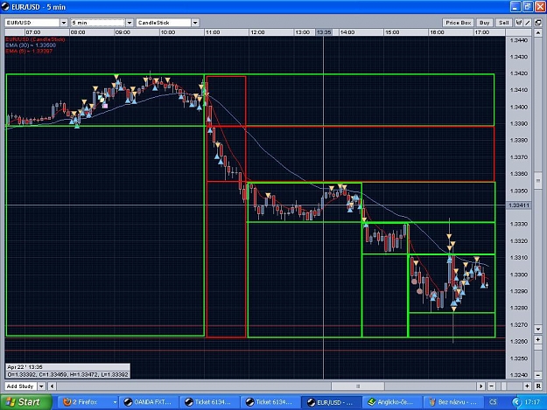Viewport: 547px width, 410px height.
Task: Click the 14:00 time axis label
Action: 347,32
